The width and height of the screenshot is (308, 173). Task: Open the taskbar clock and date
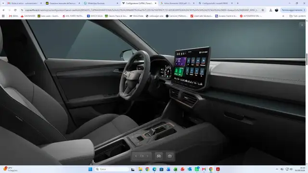300,169
